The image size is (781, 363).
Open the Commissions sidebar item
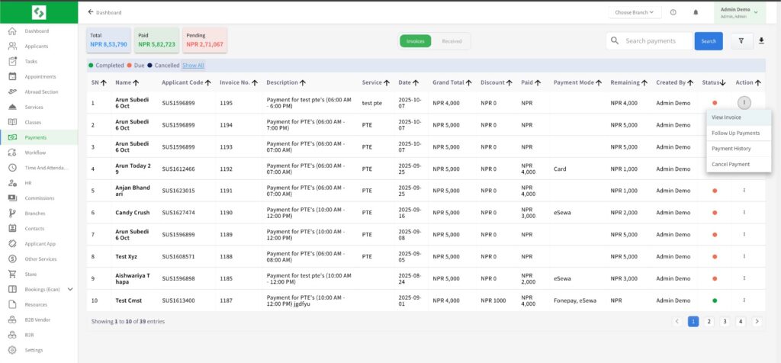pos(39,198)
